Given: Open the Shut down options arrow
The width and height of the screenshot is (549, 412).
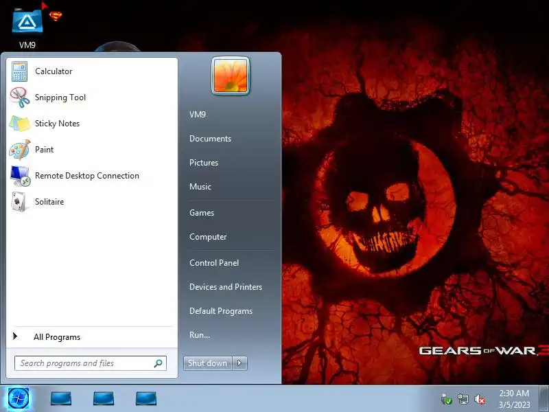Looking at the screenshot, I should click(240, 363).
